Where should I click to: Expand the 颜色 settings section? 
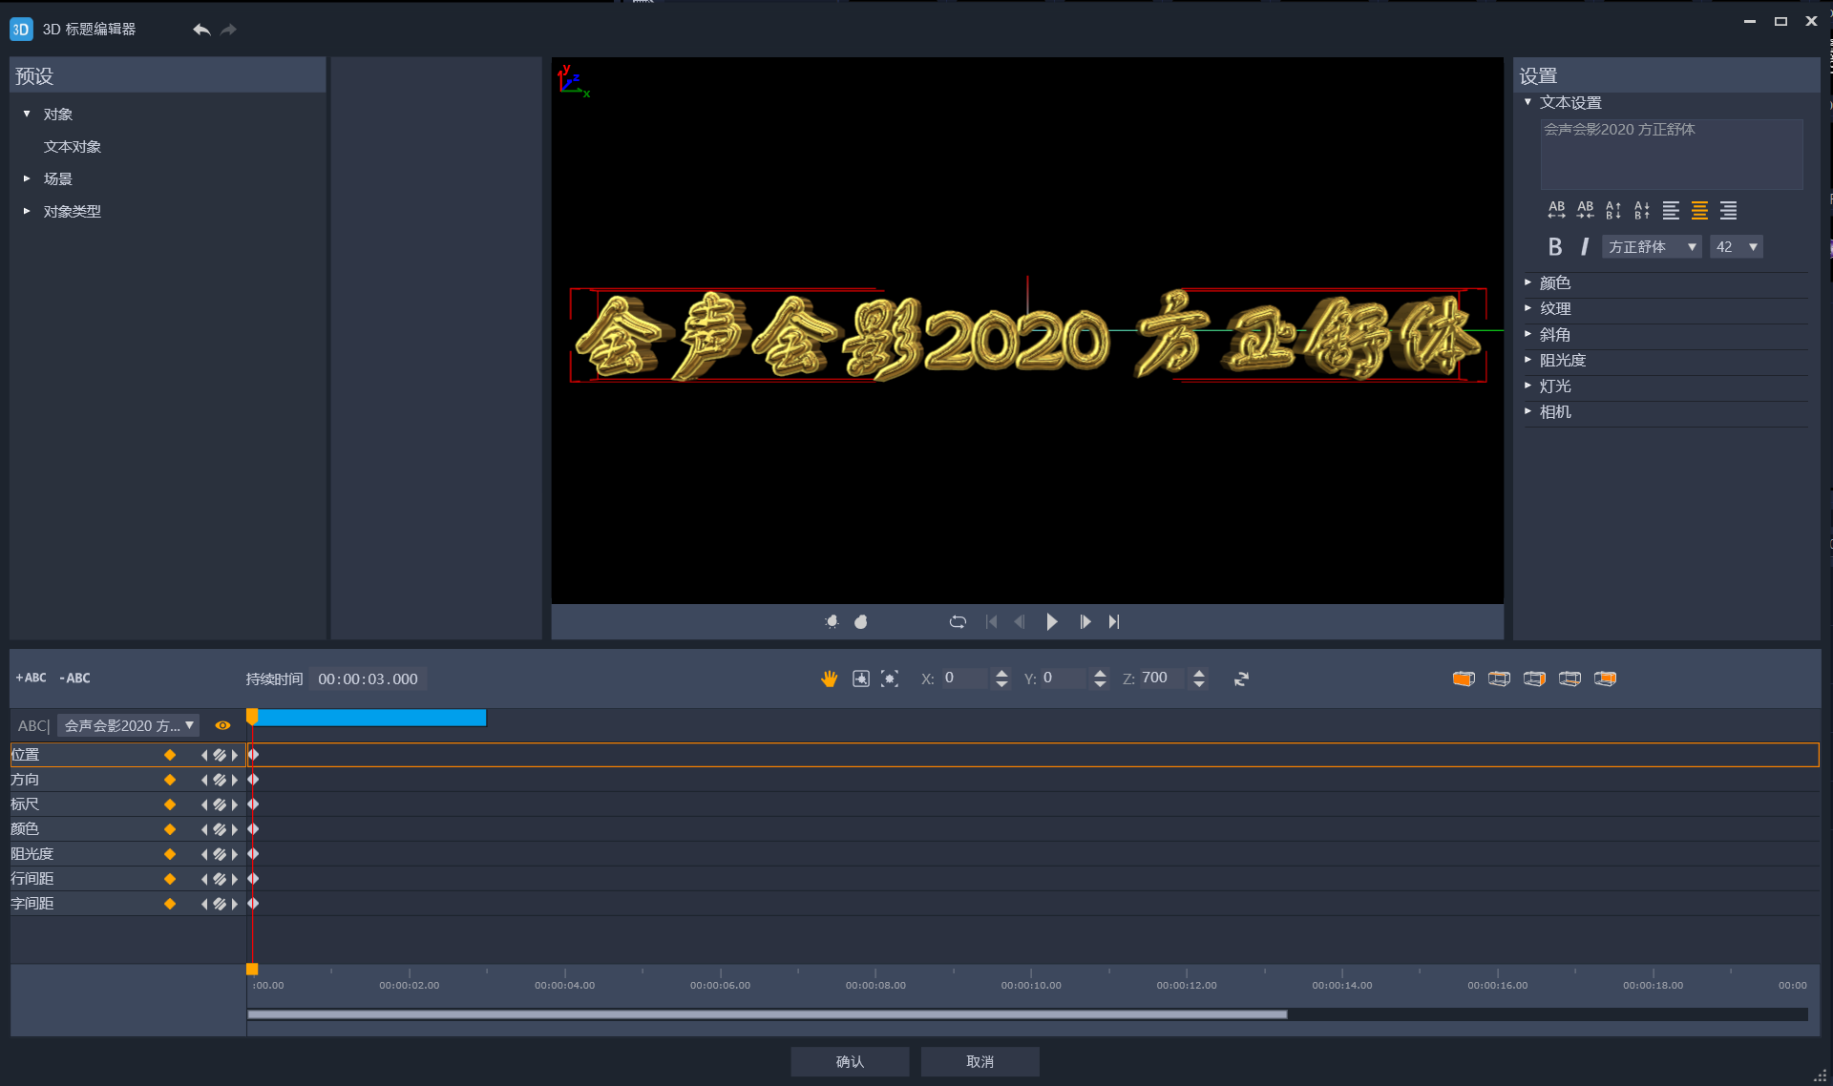(1527, 282)
